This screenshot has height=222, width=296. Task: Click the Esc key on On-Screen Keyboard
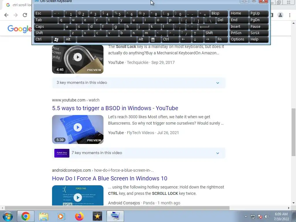(x=43, y=14)
